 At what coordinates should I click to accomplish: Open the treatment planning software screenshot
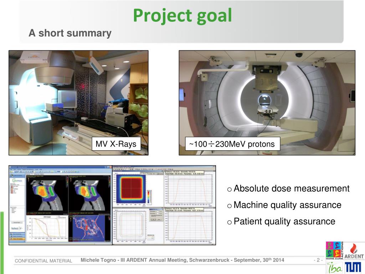61,205
